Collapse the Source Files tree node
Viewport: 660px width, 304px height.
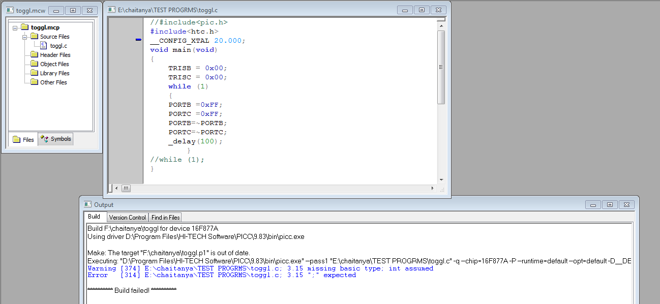(25, 37)
